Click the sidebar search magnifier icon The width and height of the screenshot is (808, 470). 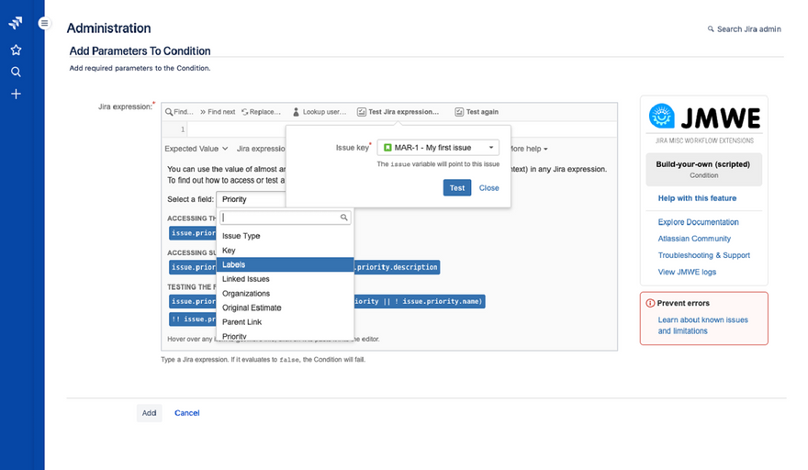pyautogui.click(x=16, y=72)
